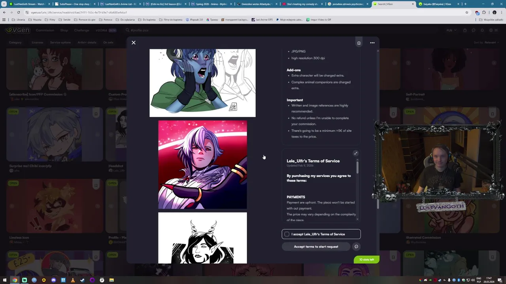Open the Imgur Video to GIF bookmark
Image resolution: width=506 pixels, height=284 pixels.
pyautogui.click(x=319, y=20)
